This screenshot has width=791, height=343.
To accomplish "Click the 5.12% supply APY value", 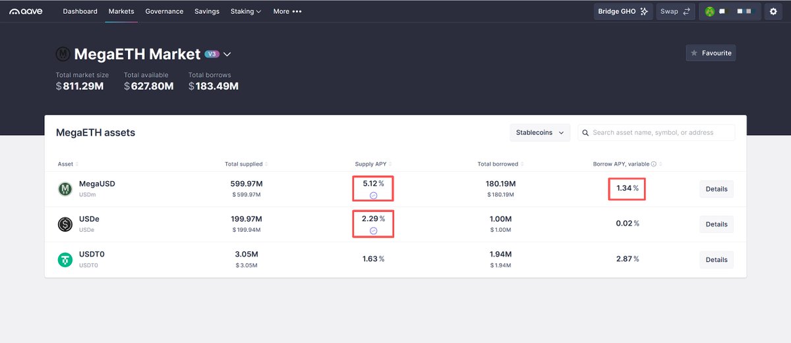I will click(x=373, y=184).
